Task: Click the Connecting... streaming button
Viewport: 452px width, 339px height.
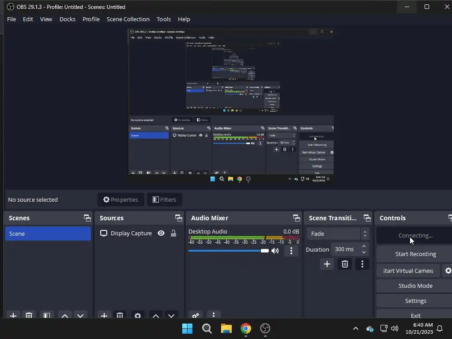Action: point(415,235)
